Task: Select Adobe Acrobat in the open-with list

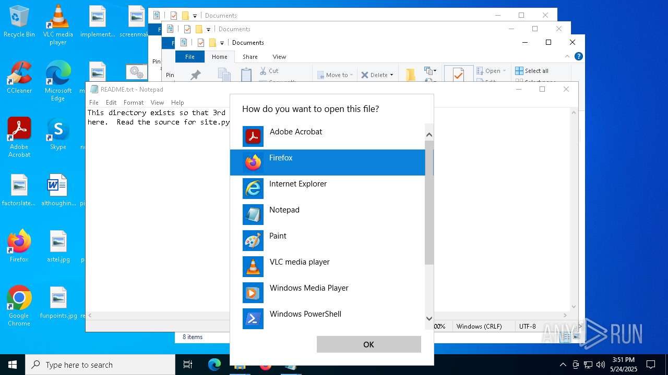Action: click(x=328, y=136)
